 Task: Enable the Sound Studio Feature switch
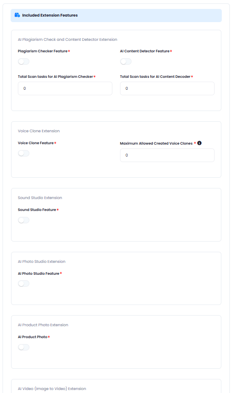tap(23, 220)
